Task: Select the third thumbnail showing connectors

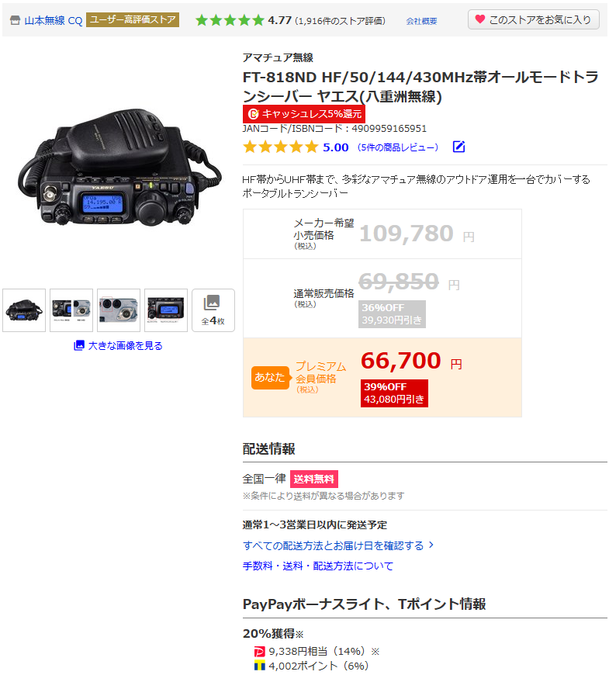Action: point(119,310)
